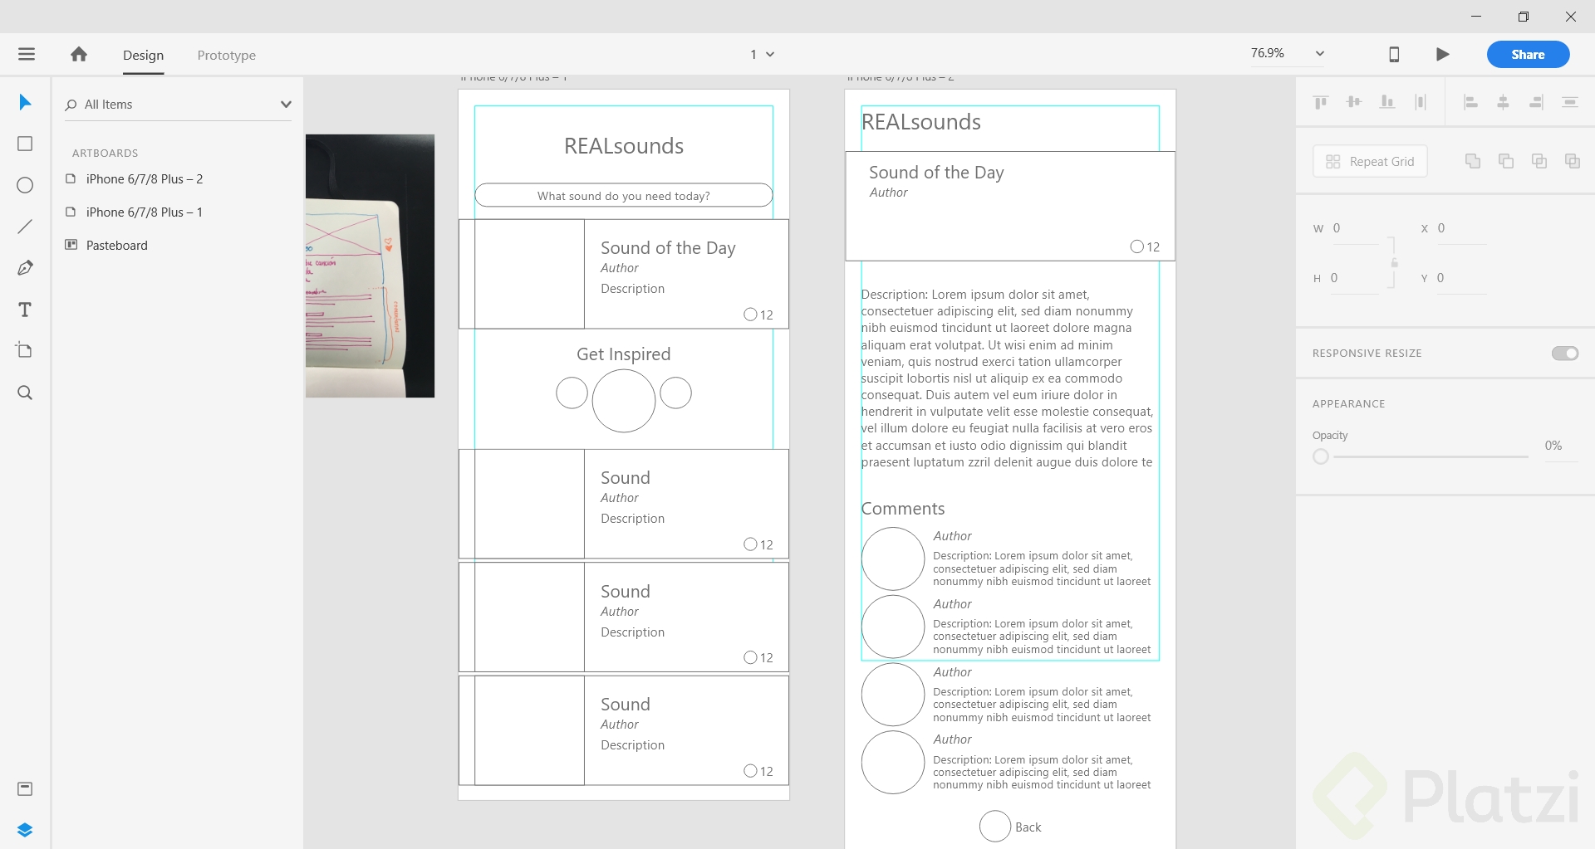This screenshot has width=1595, height=849.
Task: Select the Artboard tool
Action: click(25, 350)
